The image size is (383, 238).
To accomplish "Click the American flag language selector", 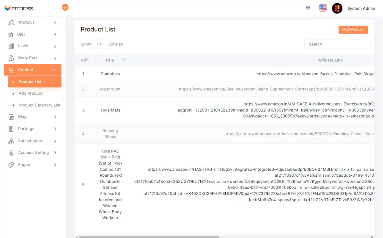I will [322, 8].
